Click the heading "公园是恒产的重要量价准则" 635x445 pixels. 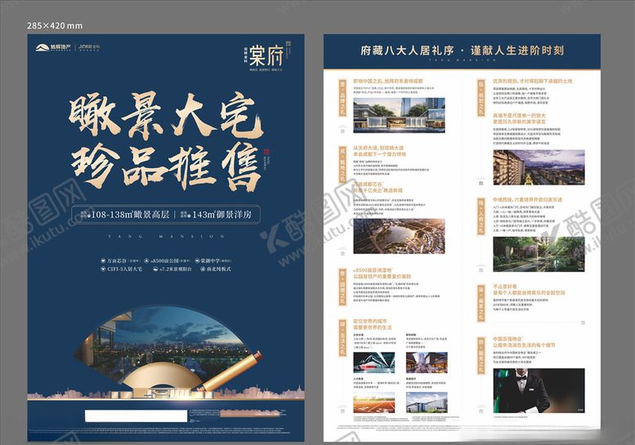coord(382,276)
